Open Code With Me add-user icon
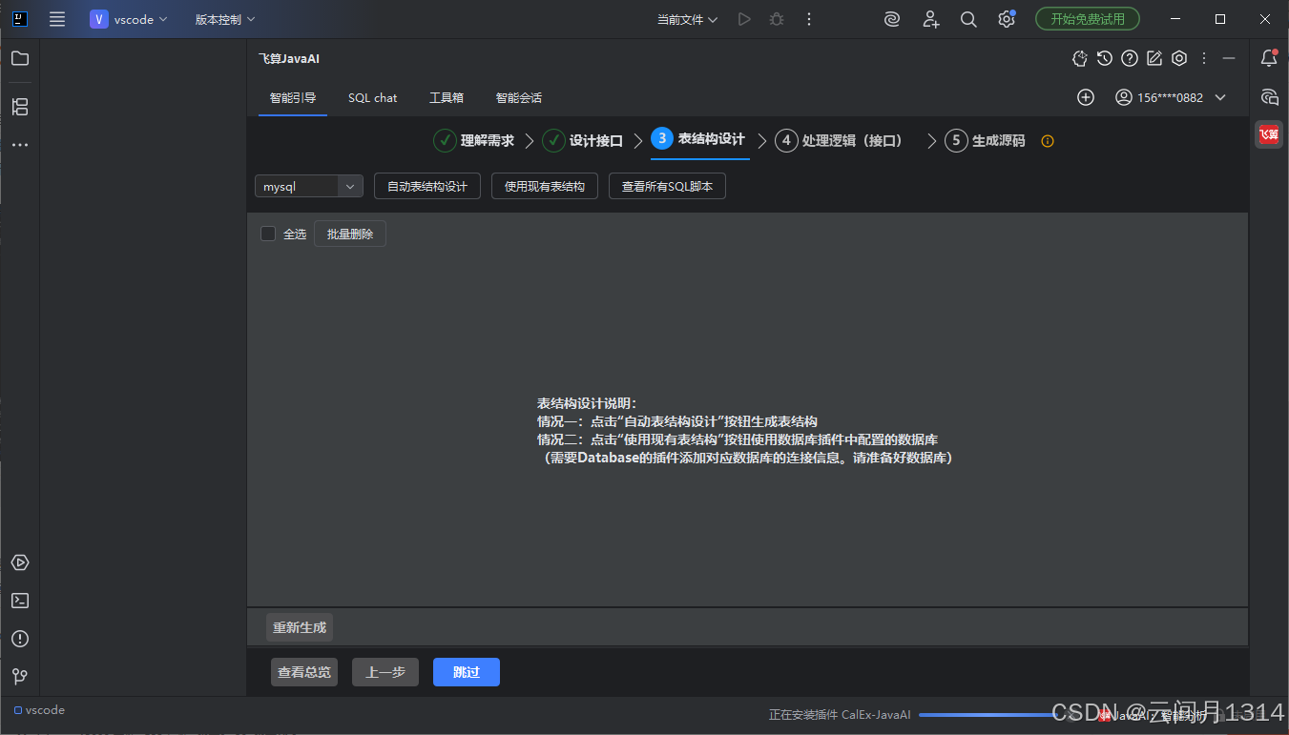Viewport: 1289px width, 735px height. point(931,19)
